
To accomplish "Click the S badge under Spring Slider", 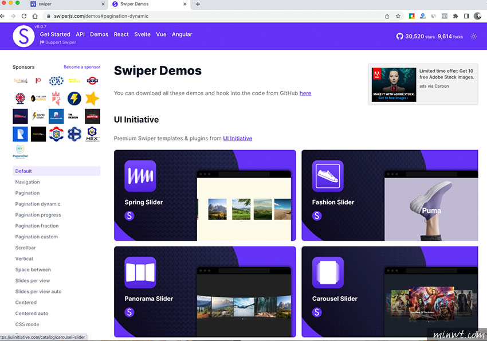I will click(129, 215).
